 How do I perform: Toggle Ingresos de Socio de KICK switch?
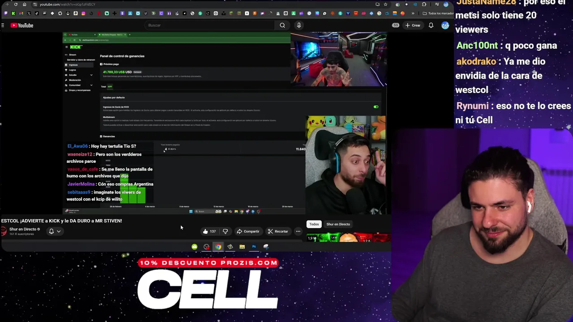tap(376, 107)
